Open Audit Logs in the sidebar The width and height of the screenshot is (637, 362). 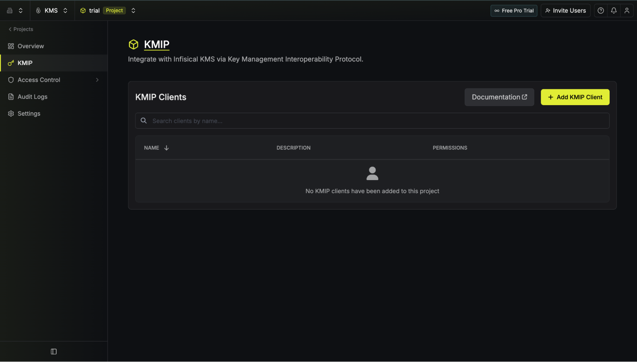(54, 97)
